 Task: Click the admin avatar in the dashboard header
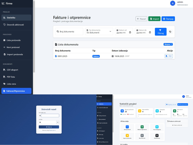tap(184, 97)
